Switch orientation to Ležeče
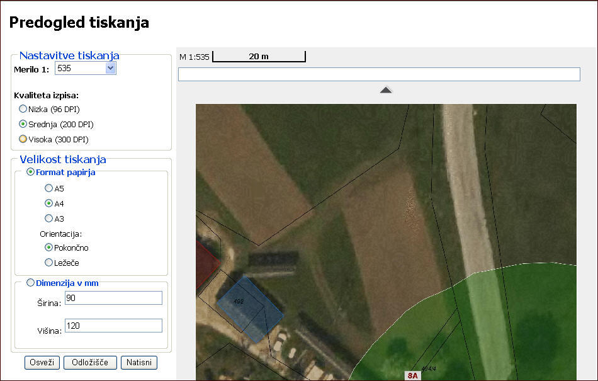Screen dimensions: 598x381 click(48, 263)
